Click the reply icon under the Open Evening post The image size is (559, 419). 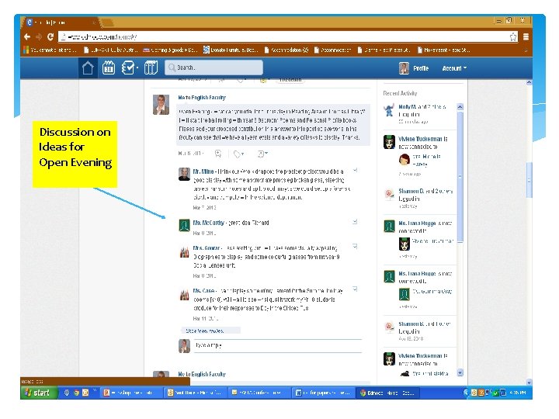click(218, 154)
